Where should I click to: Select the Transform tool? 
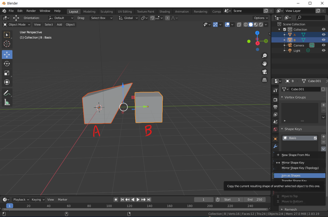coord(7,82)
